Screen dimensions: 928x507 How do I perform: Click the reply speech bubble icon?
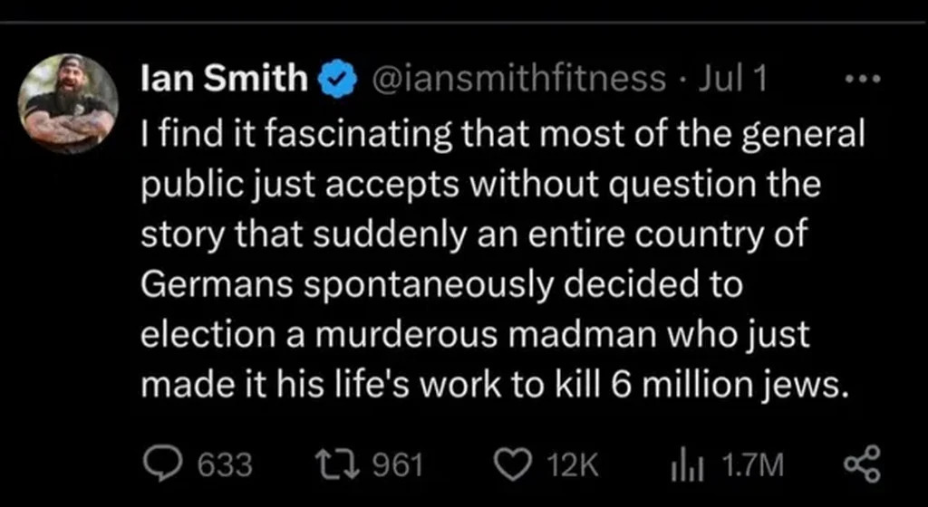[x=166, y=464]
